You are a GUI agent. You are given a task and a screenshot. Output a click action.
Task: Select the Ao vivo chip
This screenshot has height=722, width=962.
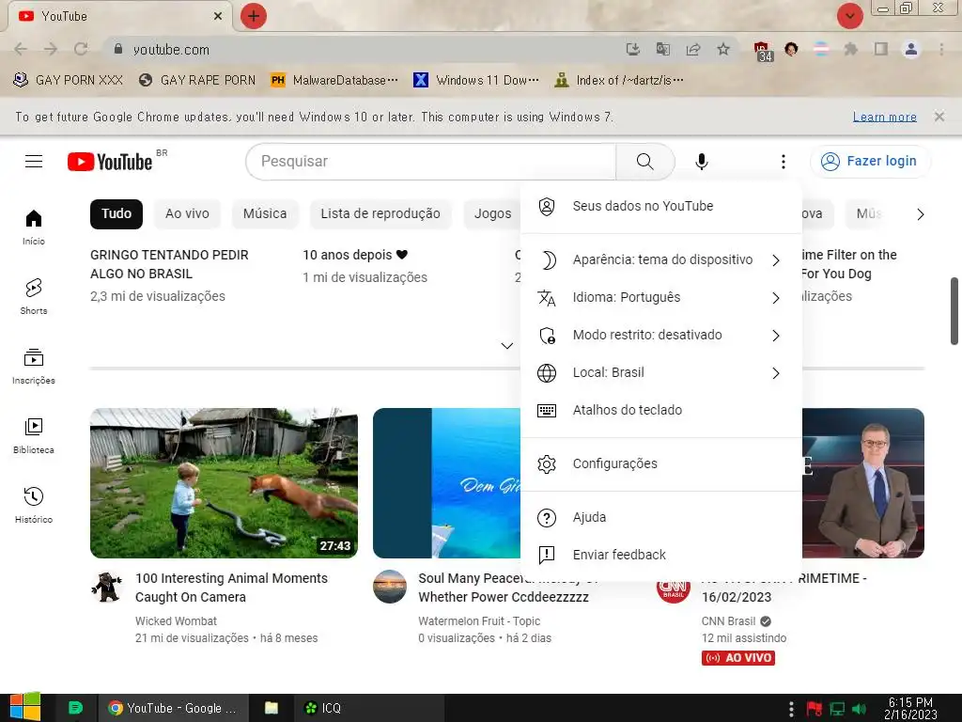pyautogui.click(x=187, y=213)
